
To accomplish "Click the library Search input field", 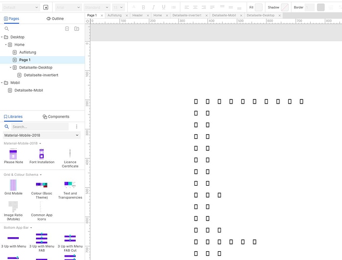I will point(39,126).
